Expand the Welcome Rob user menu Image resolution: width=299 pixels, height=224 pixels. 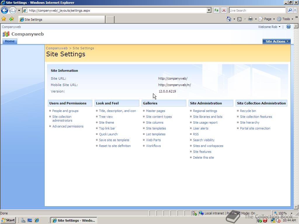point(269,27)
